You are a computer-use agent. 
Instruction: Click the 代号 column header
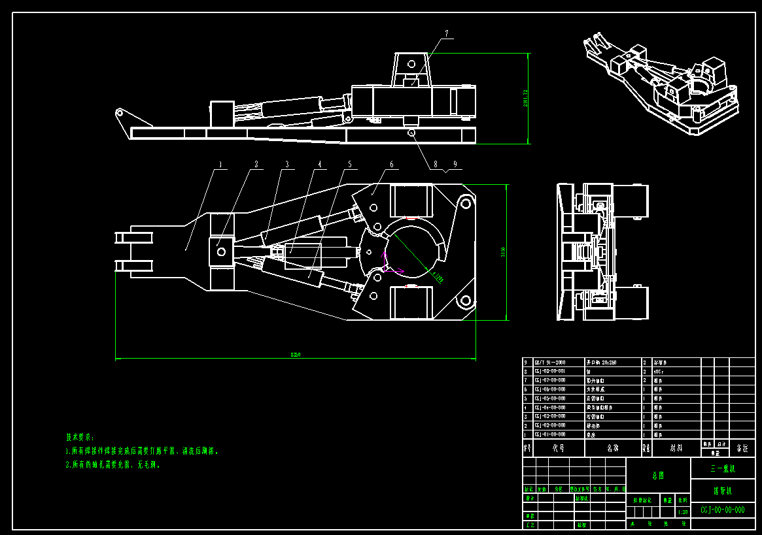(558, 449)
